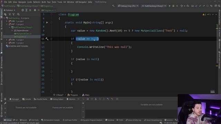221x124 pixels.
Task: Go to next highlighted problem arrow
Action: click(x=216, y=14)
